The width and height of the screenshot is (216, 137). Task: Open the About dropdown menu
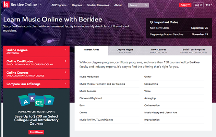click(x=119, y=5)
